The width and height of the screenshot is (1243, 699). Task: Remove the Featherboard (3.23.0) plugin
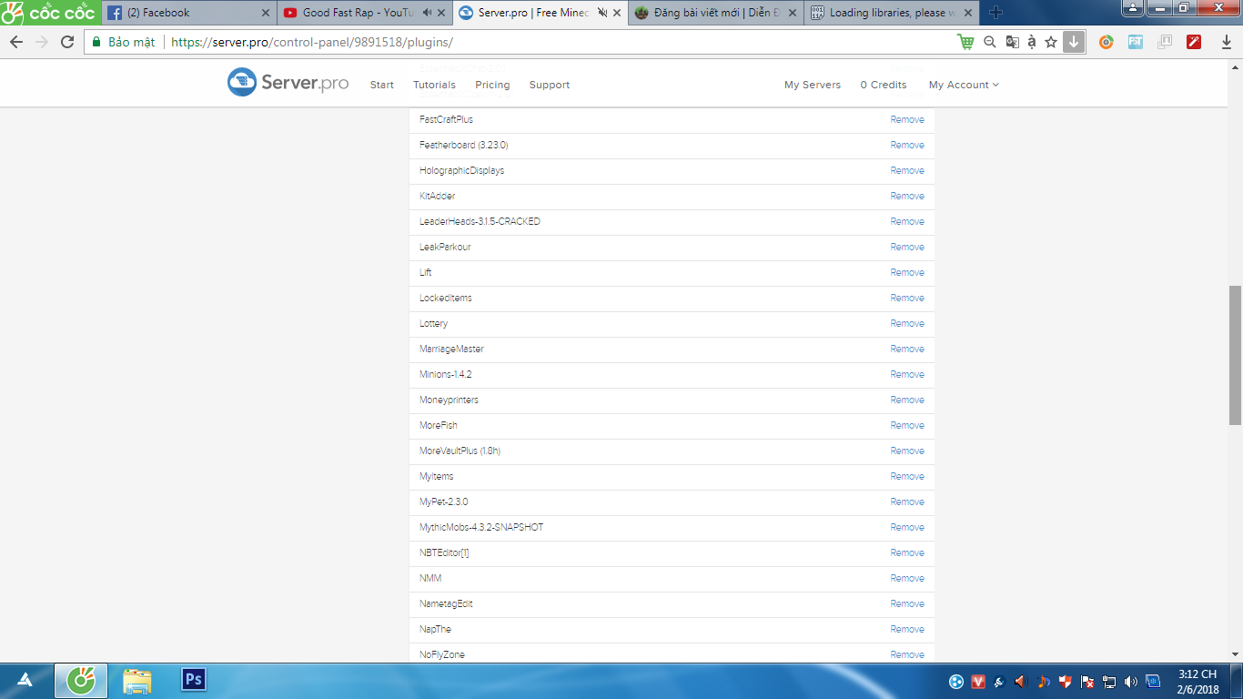(x=907, y=145)
